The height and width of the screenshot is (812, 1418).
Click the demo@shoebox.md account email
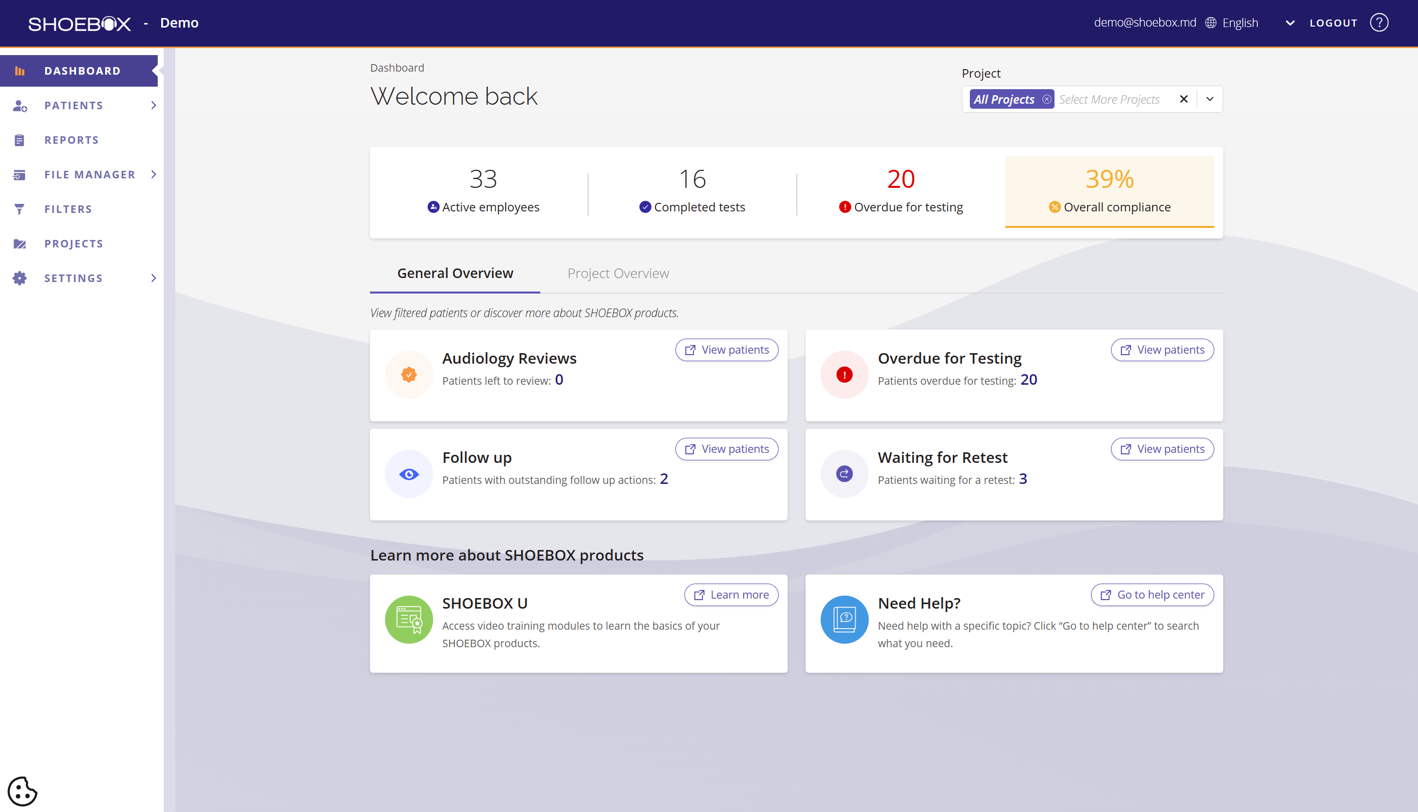click(x=1144, y=23)
